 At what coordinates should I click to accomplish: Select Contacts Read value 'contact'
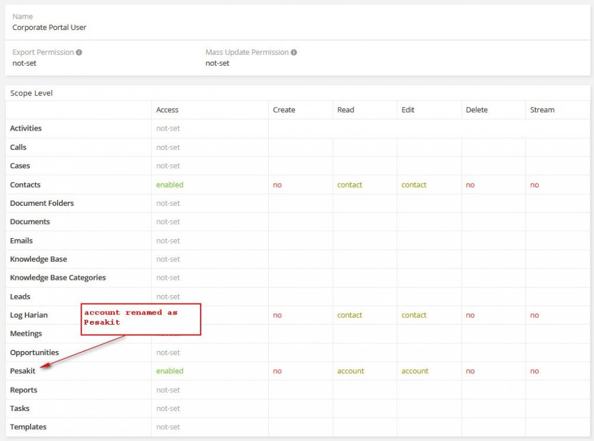349,185
